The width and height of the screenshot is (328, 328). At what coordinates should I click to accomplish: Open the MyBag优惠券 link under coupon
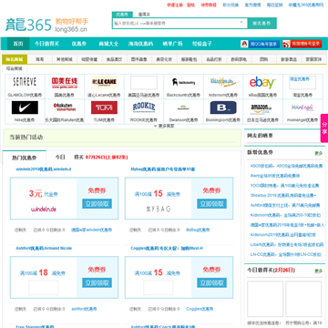tap(198, 230)
